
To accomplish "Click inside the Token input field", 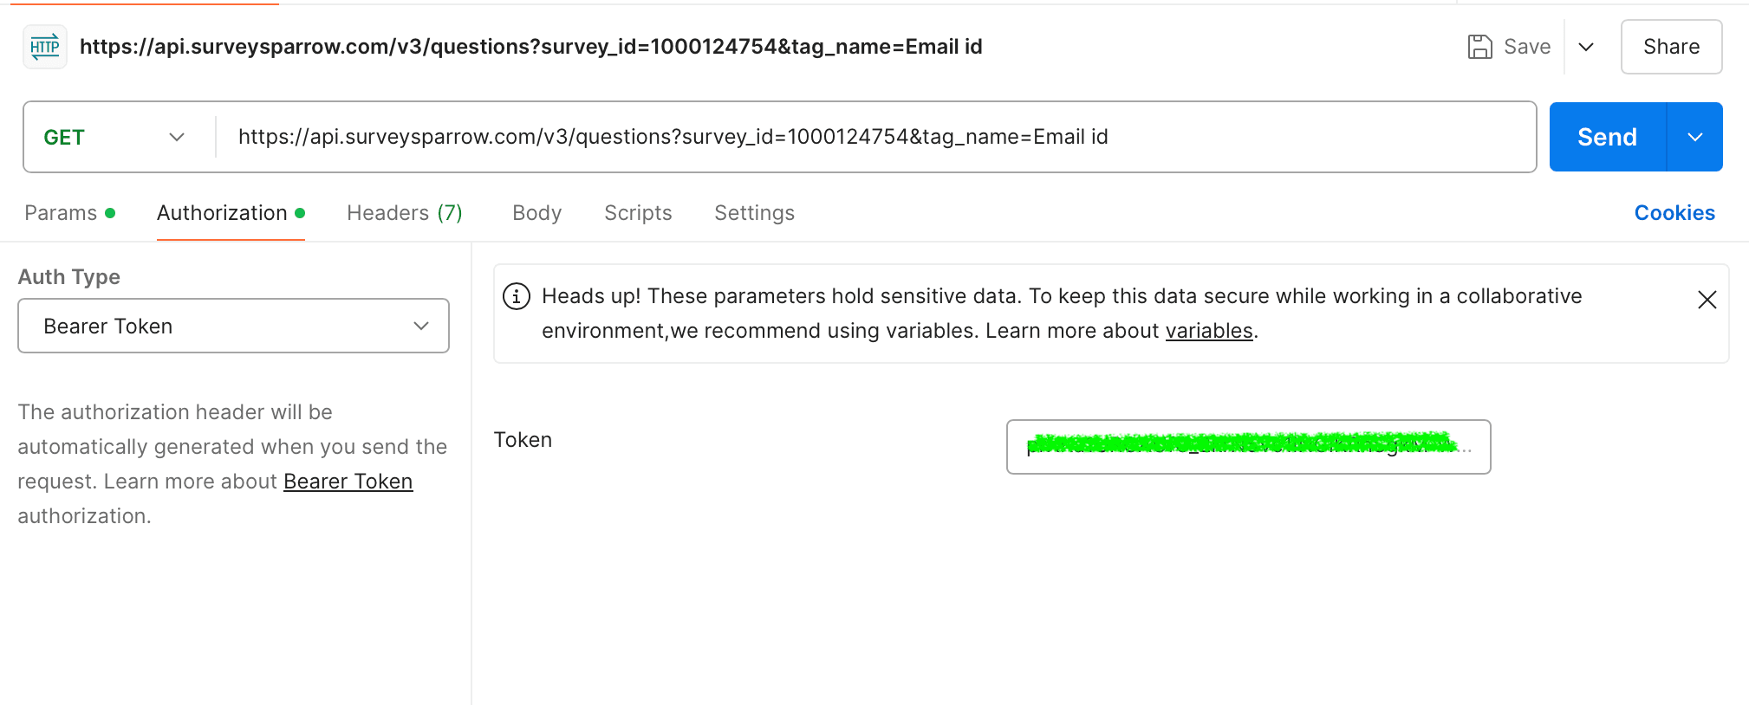I will [x=1247, y=447].
